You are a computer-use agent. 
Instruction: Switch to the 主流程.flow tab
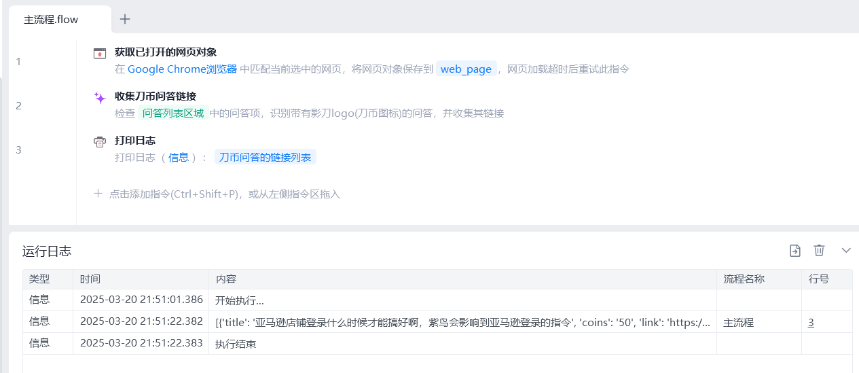52,20
